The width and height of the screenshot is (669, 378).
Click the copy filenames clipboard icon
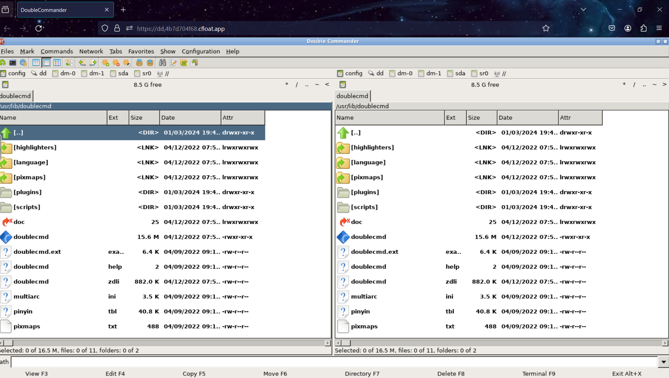click(194, 63)
